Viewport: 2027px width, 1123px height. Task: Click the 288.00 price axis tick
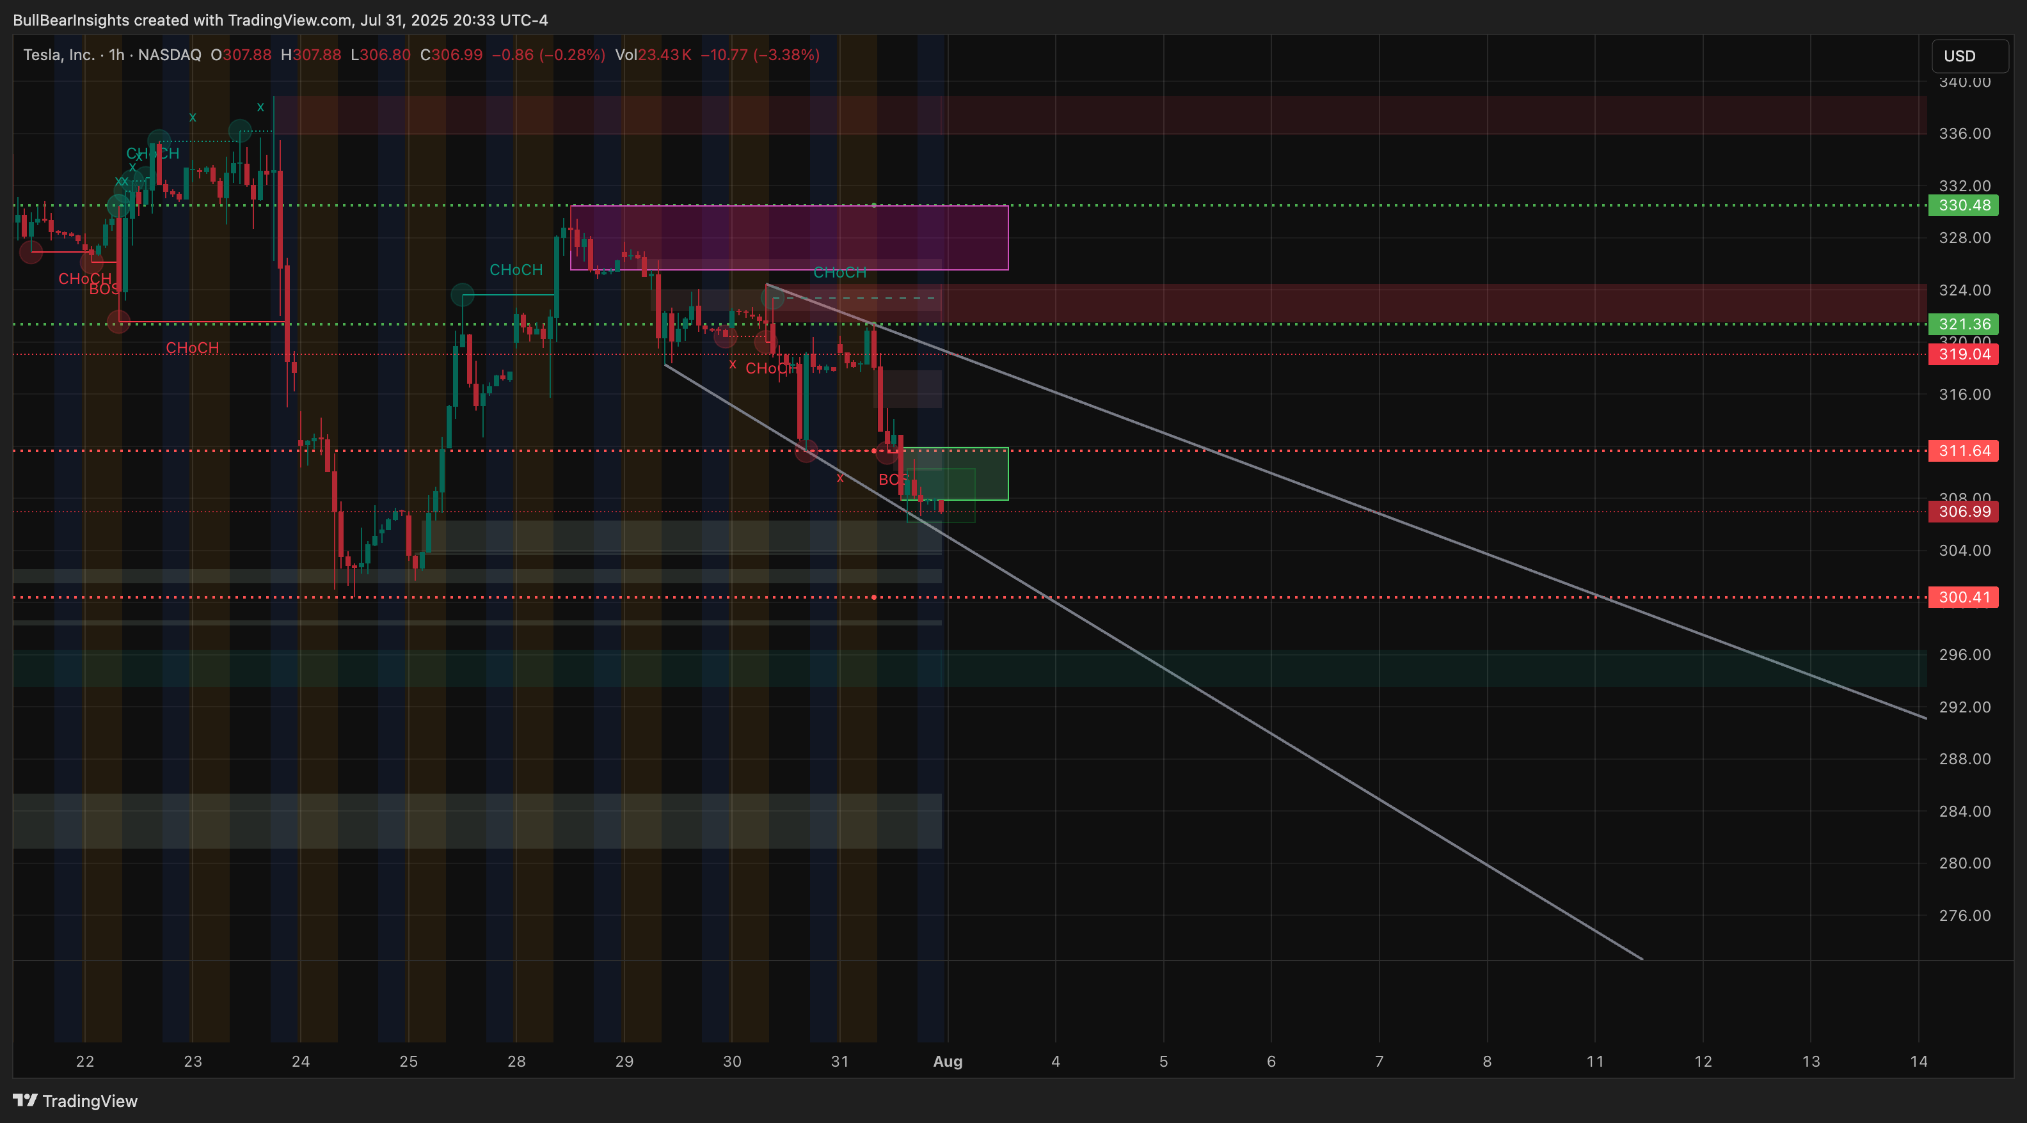1965,759
